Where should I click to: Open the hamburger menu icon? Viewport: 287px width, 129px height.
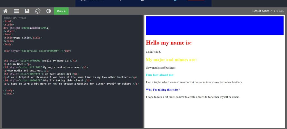[x=17, y=11]
